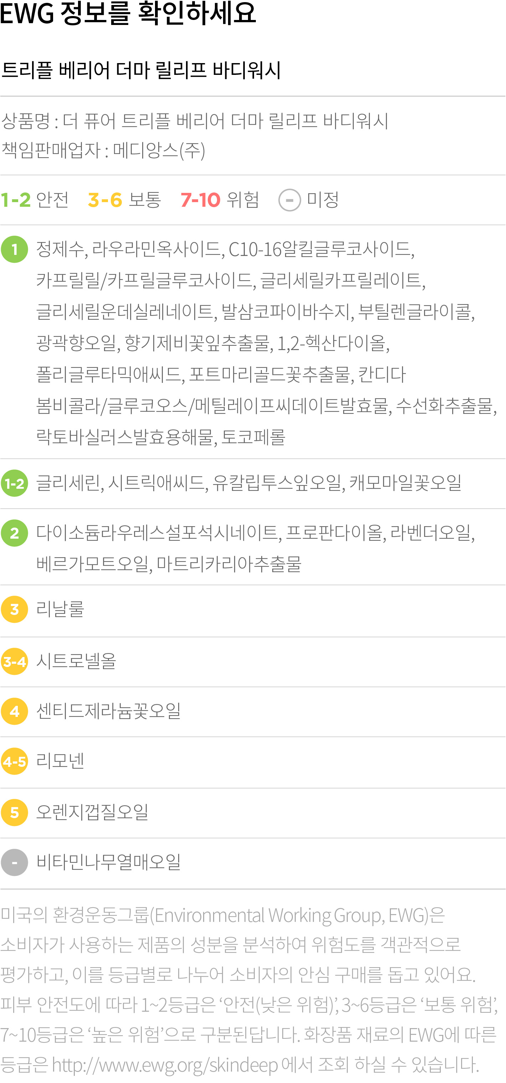Click the 시트로넬올 ingredient text

point(77,661)
